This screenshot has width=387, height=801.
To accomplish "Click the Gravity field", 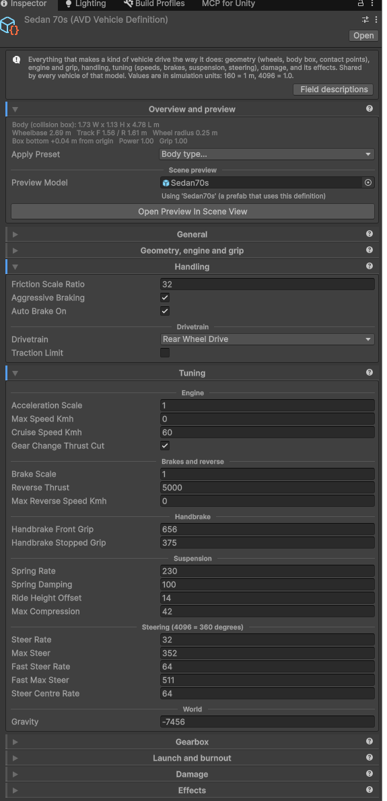I will [267, 722].
